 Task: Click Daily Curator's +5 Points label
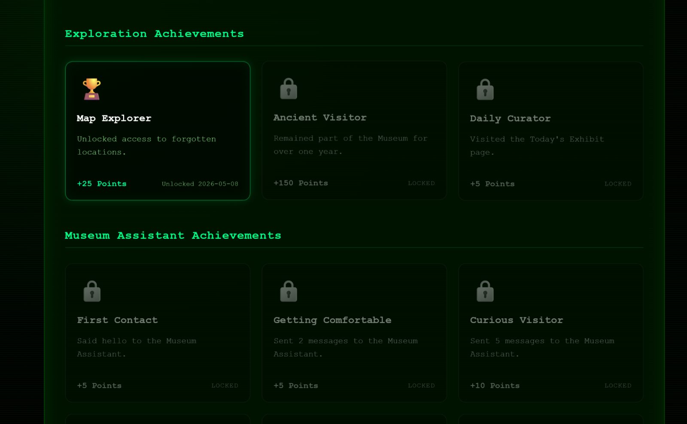pyautogui.click(x=492, y=184)
